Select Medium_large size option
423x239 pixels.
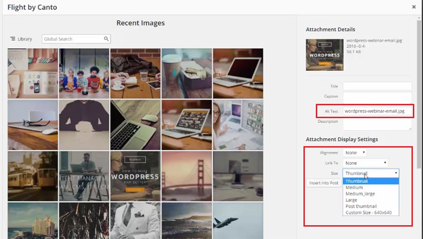(x=360, y=194)
